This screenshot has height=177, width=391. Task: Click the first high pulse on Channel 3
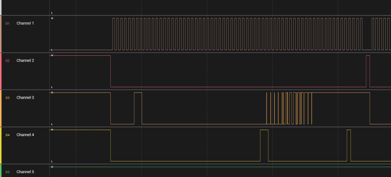[x=138, y=108]
